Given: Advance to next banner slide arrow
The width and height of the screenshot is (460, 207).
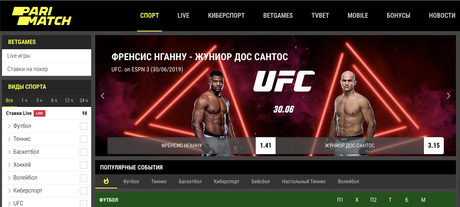Looking at the screenshot, I should pyautogui.click(x=448, y=96).
